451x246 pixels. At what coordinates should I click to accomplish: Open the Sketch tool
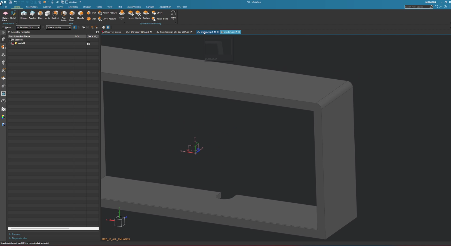(13, 15)
